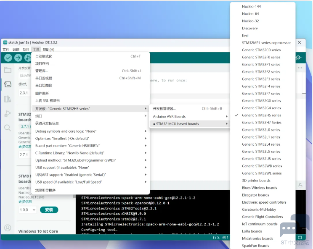Select the STM32 MCU based boards entry
This screenshot has height=249, width=313.
tap(189, 124)
